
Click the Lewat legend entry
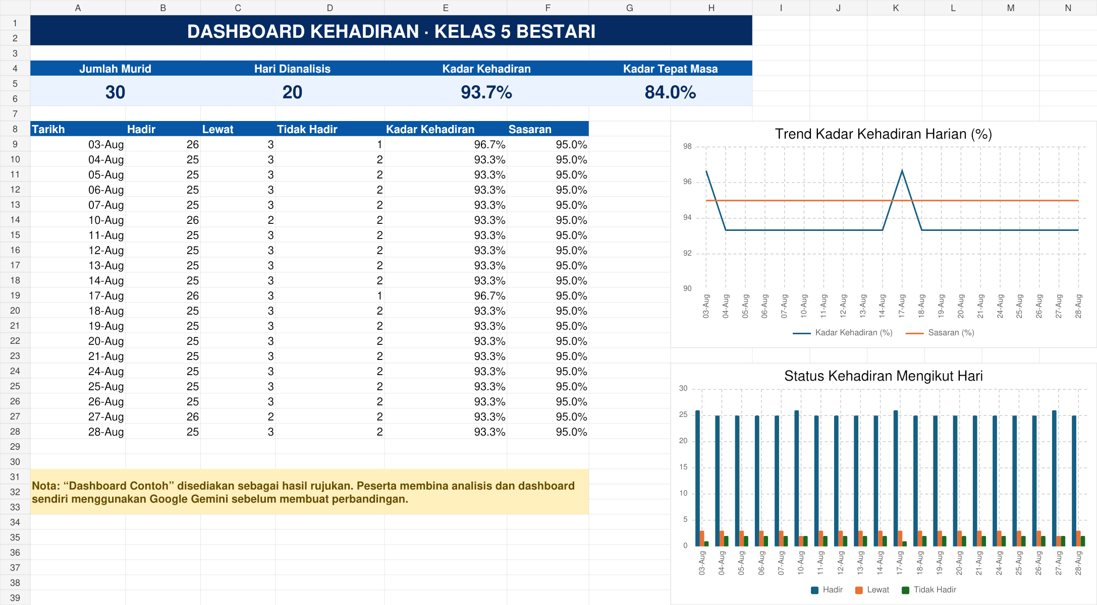(872, 590)
